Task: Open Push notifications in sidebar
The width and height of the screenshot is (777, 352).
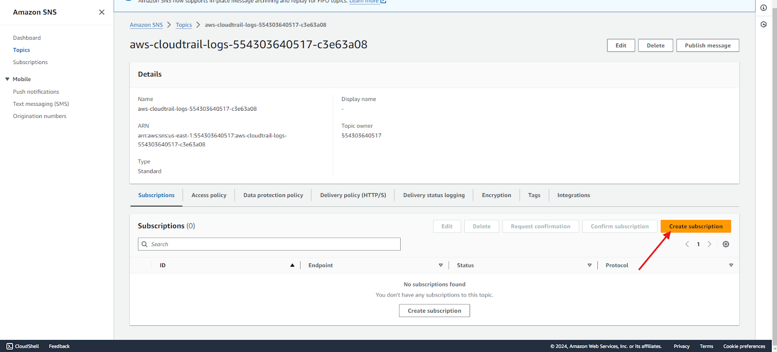Action: [x=36, y=92]
